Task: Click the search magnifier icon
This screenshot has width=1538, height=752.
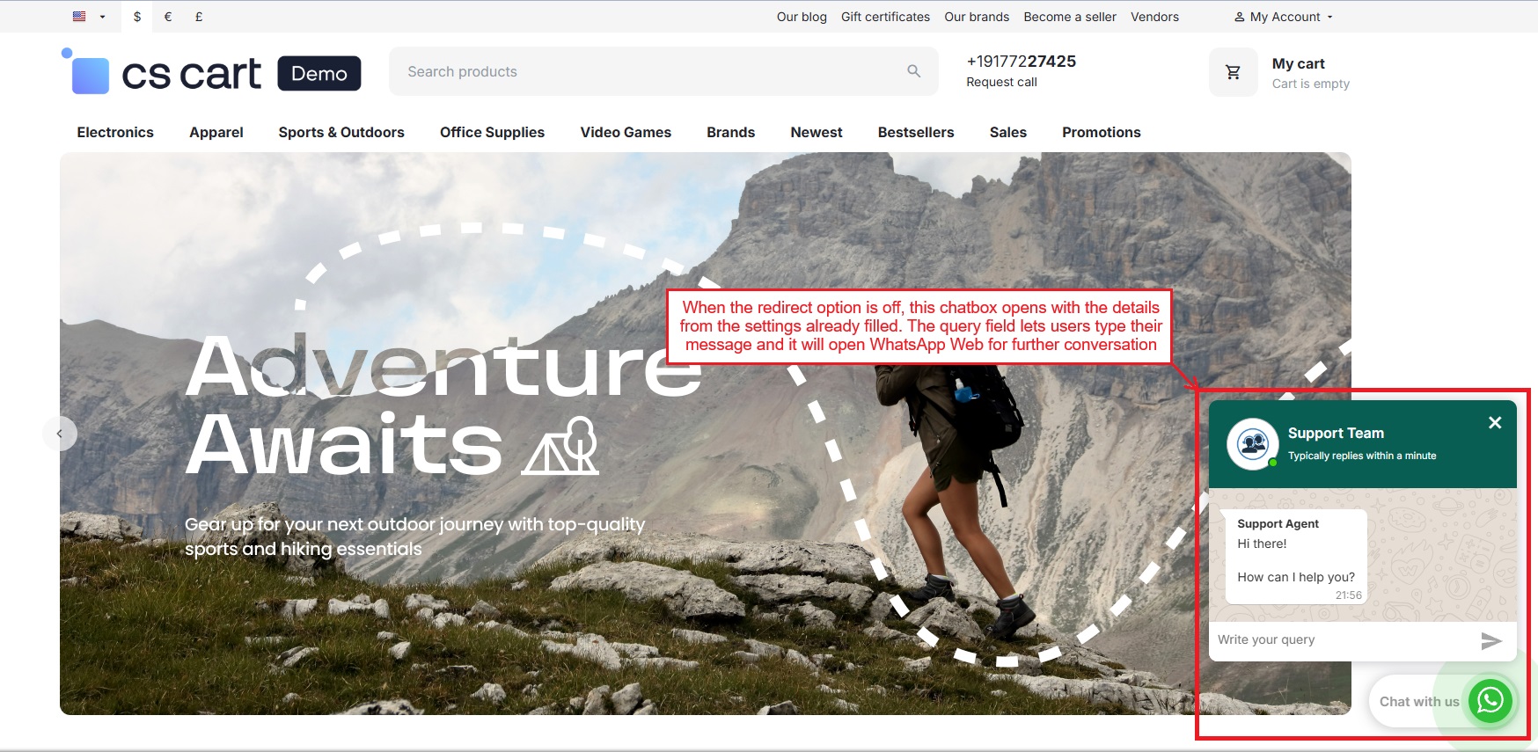Action: coord(914,71)
